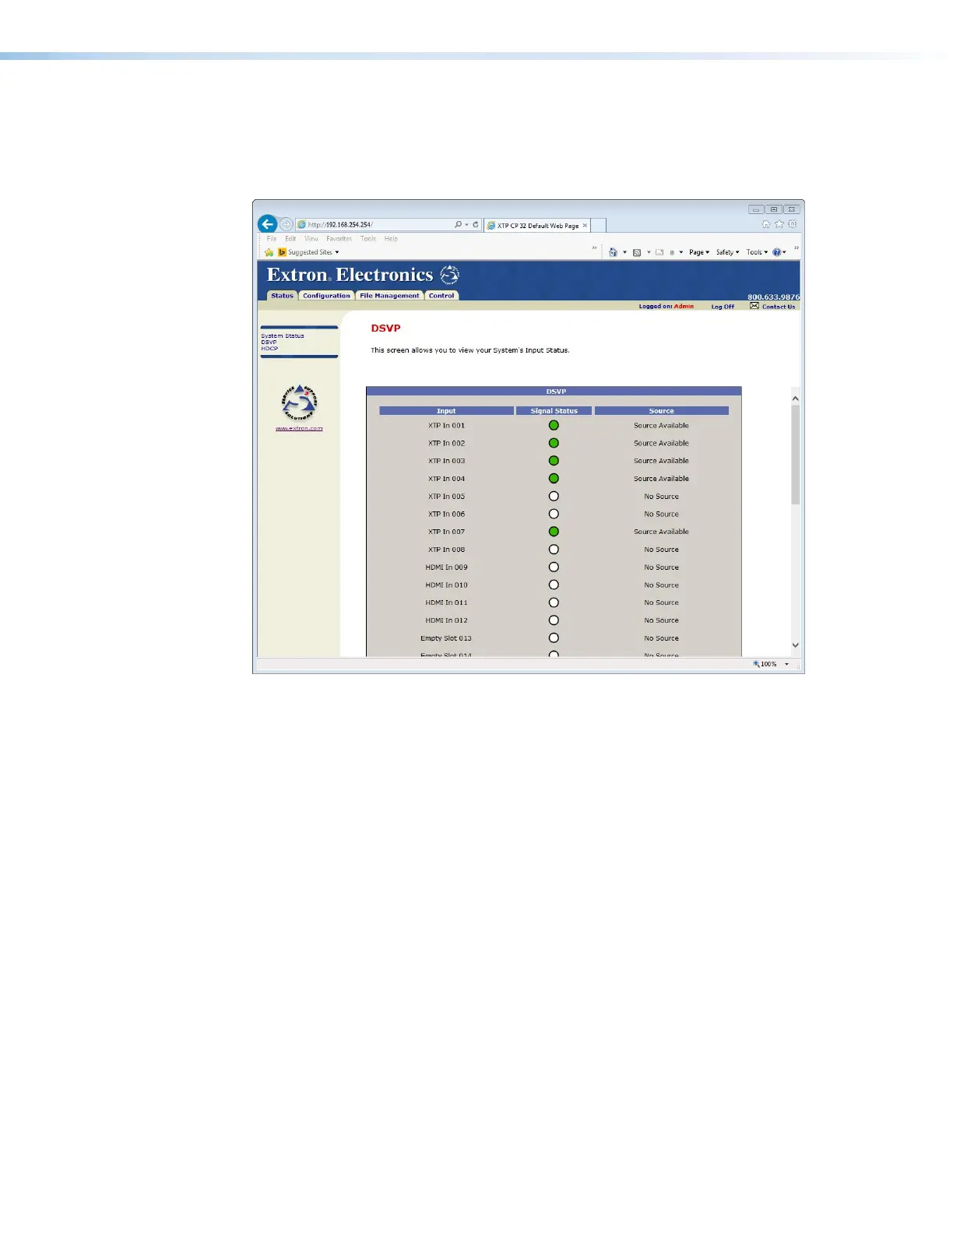Click the RSS feeds icon
953x1233 pixels.
tap(637, 252)
